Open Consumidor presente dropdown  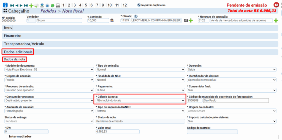[x=49, y=101]
